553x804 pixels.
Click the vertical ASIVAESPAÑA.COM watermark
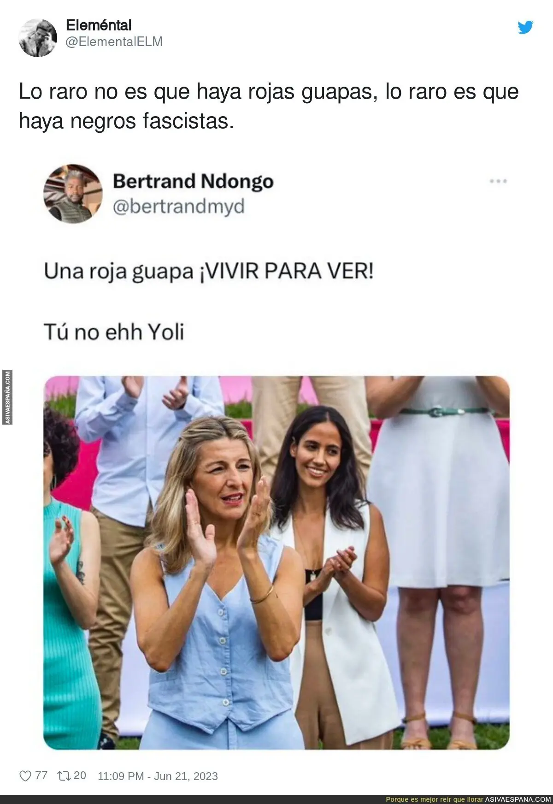coord(8,397)
